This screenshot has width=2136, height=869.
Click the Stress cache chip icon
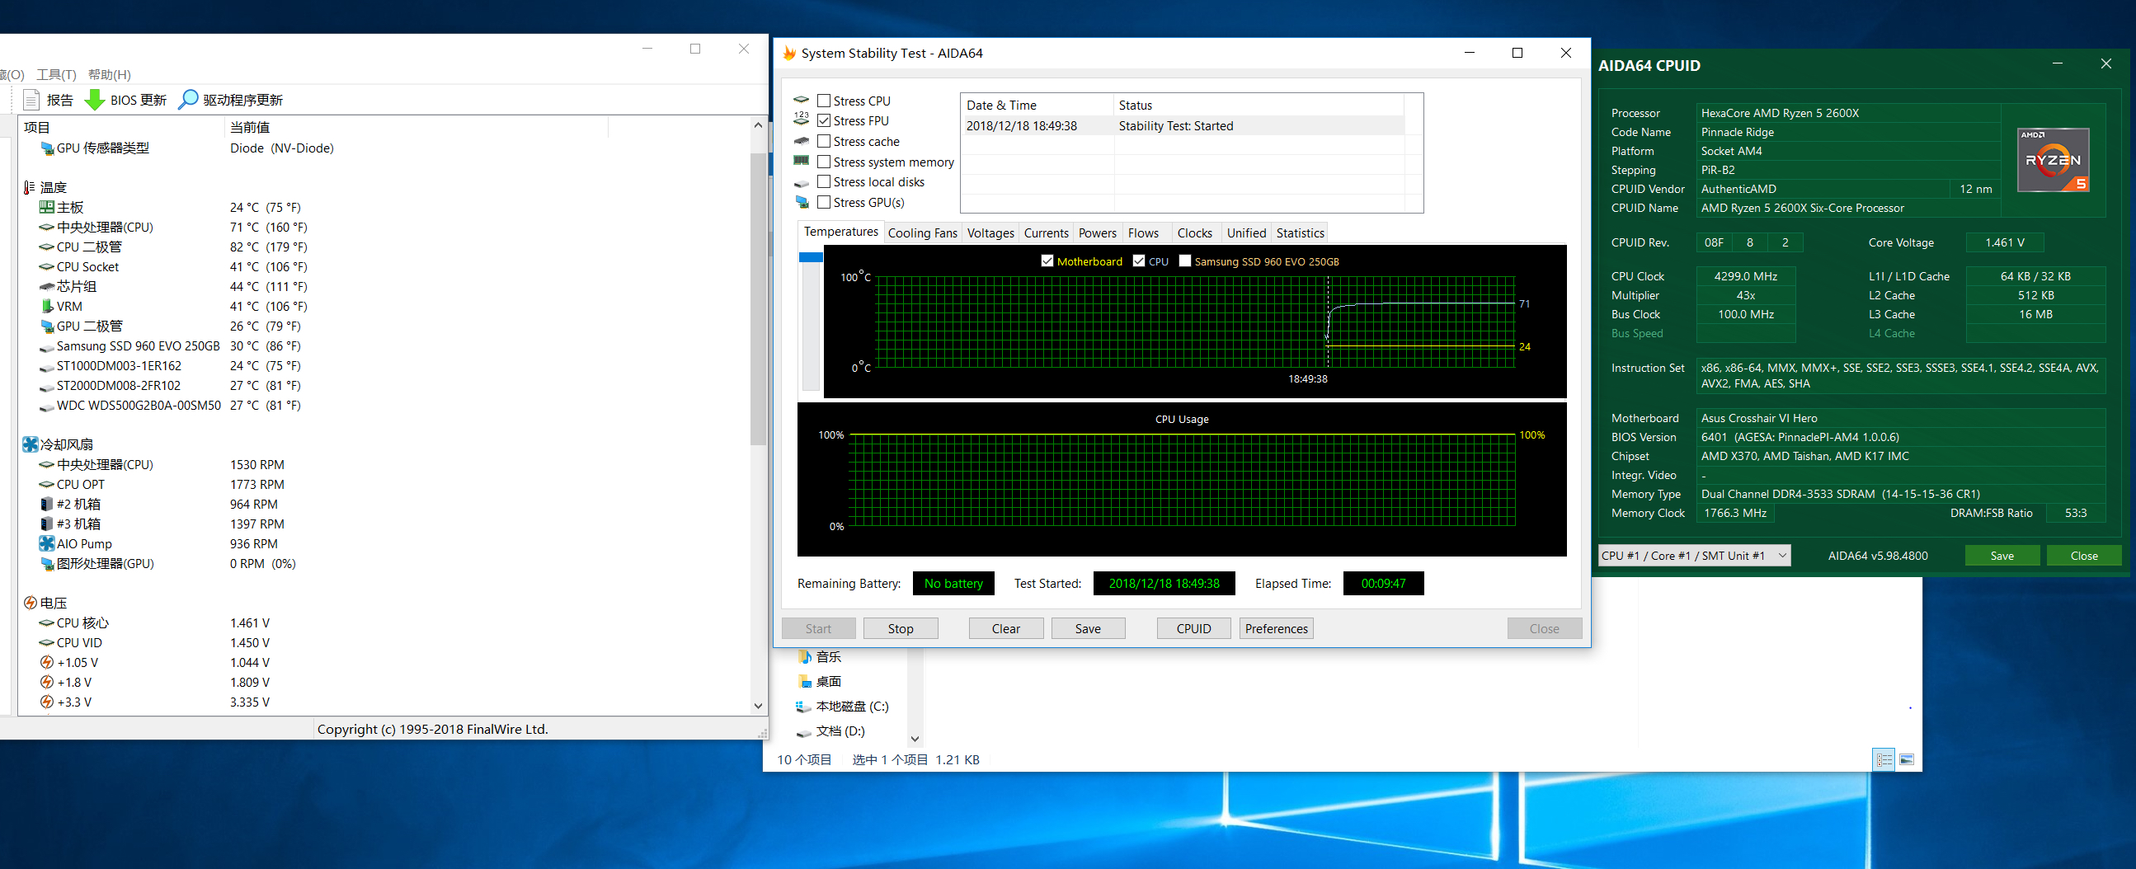coord(801,141)
